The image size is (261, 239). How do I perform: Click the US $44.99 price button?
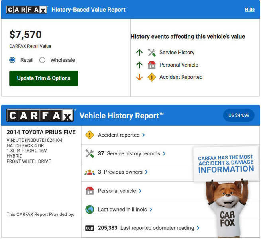click(239, 116)
